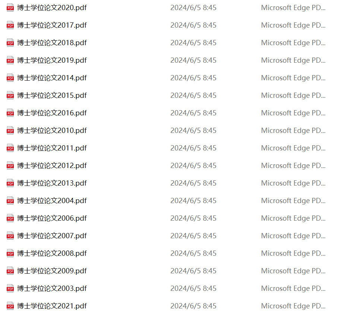Screen dimensions: 337x314
Task: Click the file name 博士学位论文2011.pdf
Action: tap(52, 148)
